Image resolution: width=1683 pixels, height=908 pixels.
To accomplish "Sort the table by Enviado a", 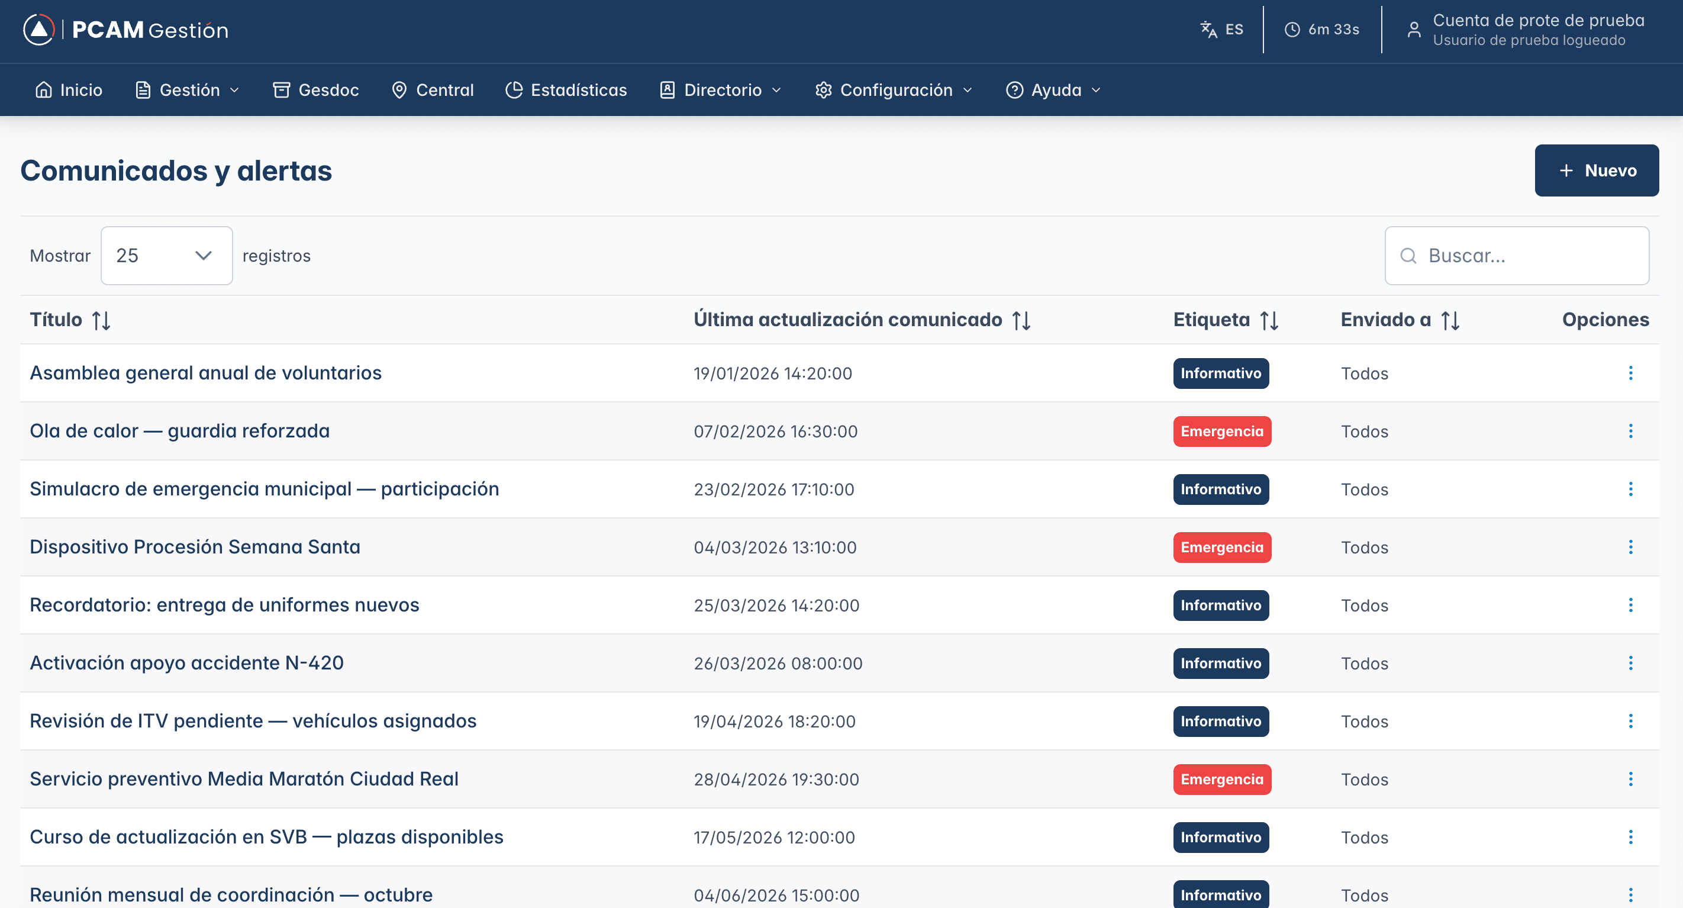I will (x=1450, y=320).
